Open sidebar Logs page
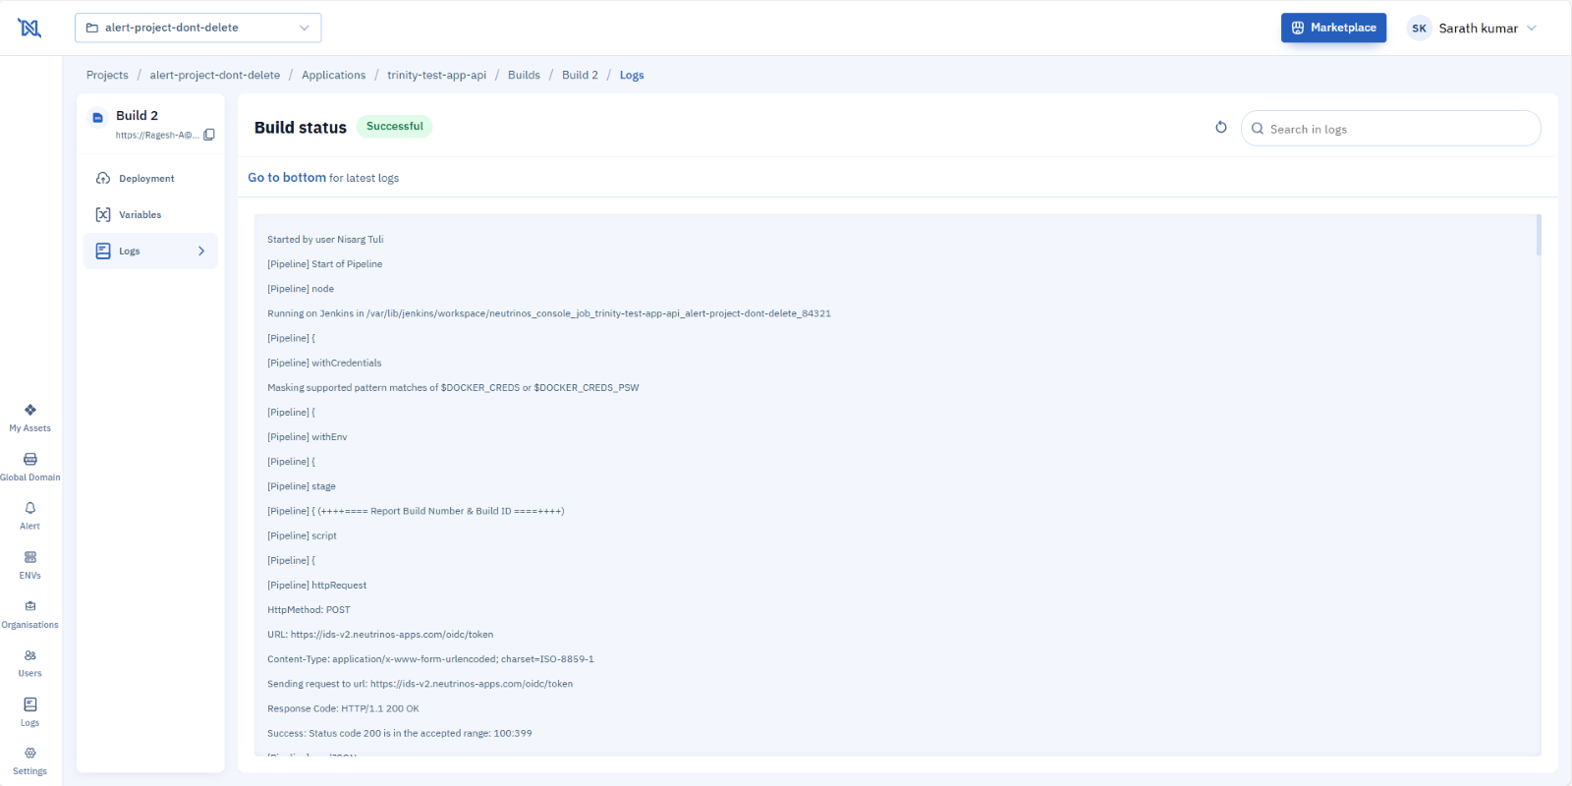This screenshot has width=1572, height=786. coord(30,712)
